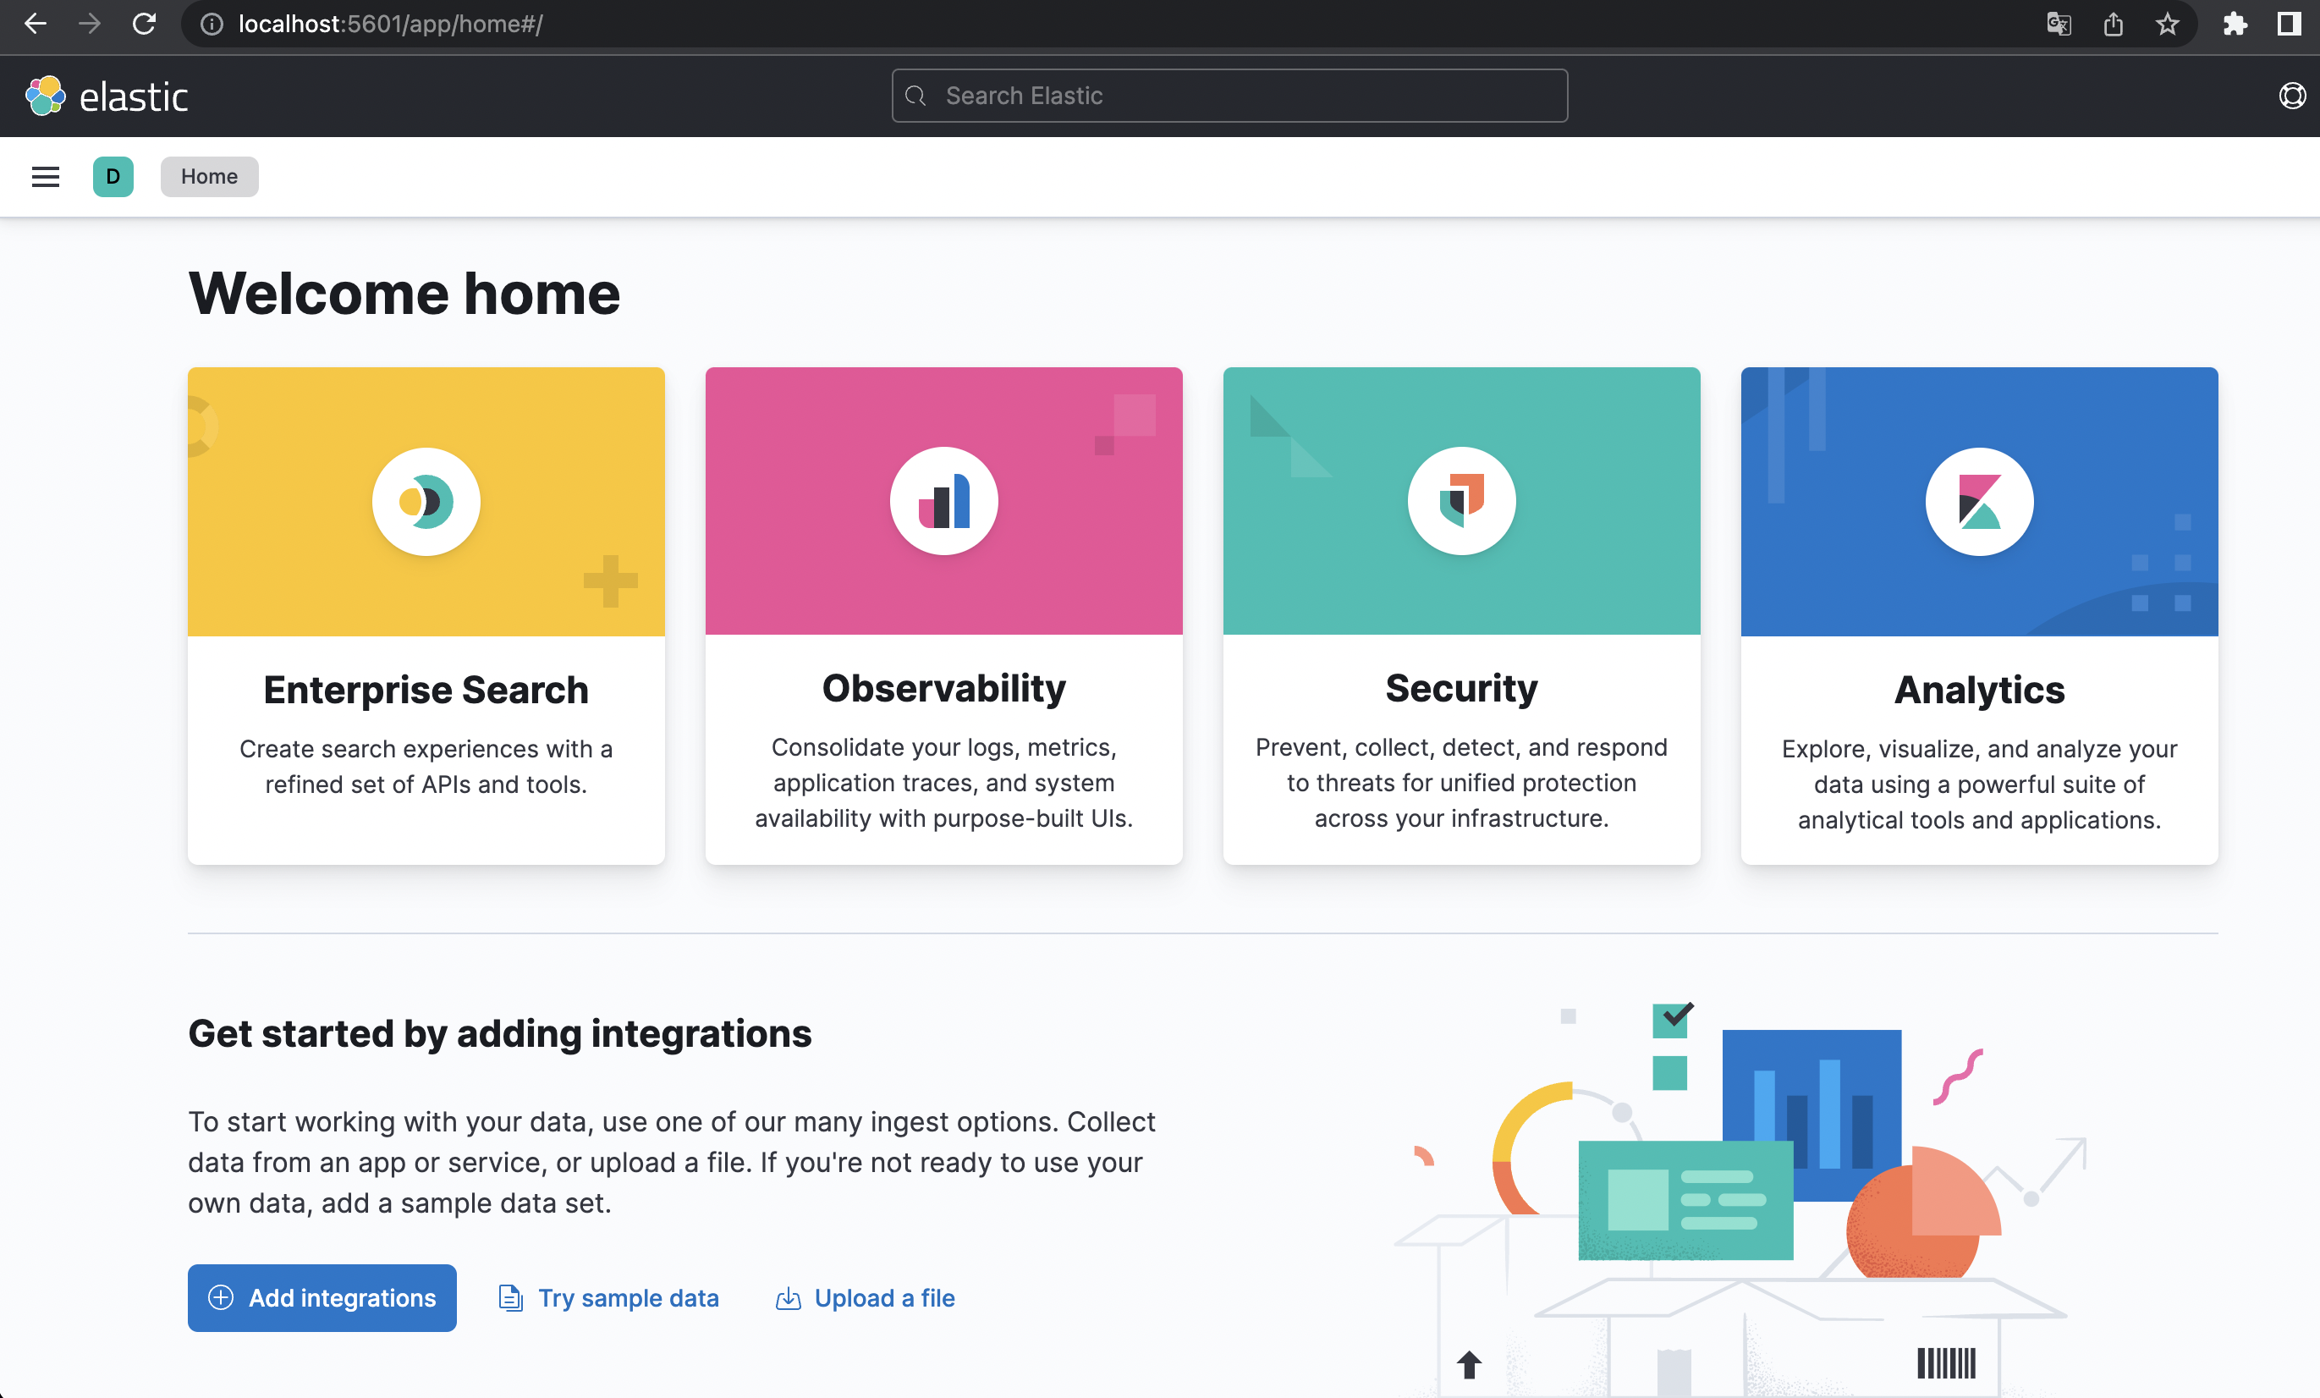The image size is (2320, 1398).
Task: Click the Security description text
Action: tap(1461, 782)
